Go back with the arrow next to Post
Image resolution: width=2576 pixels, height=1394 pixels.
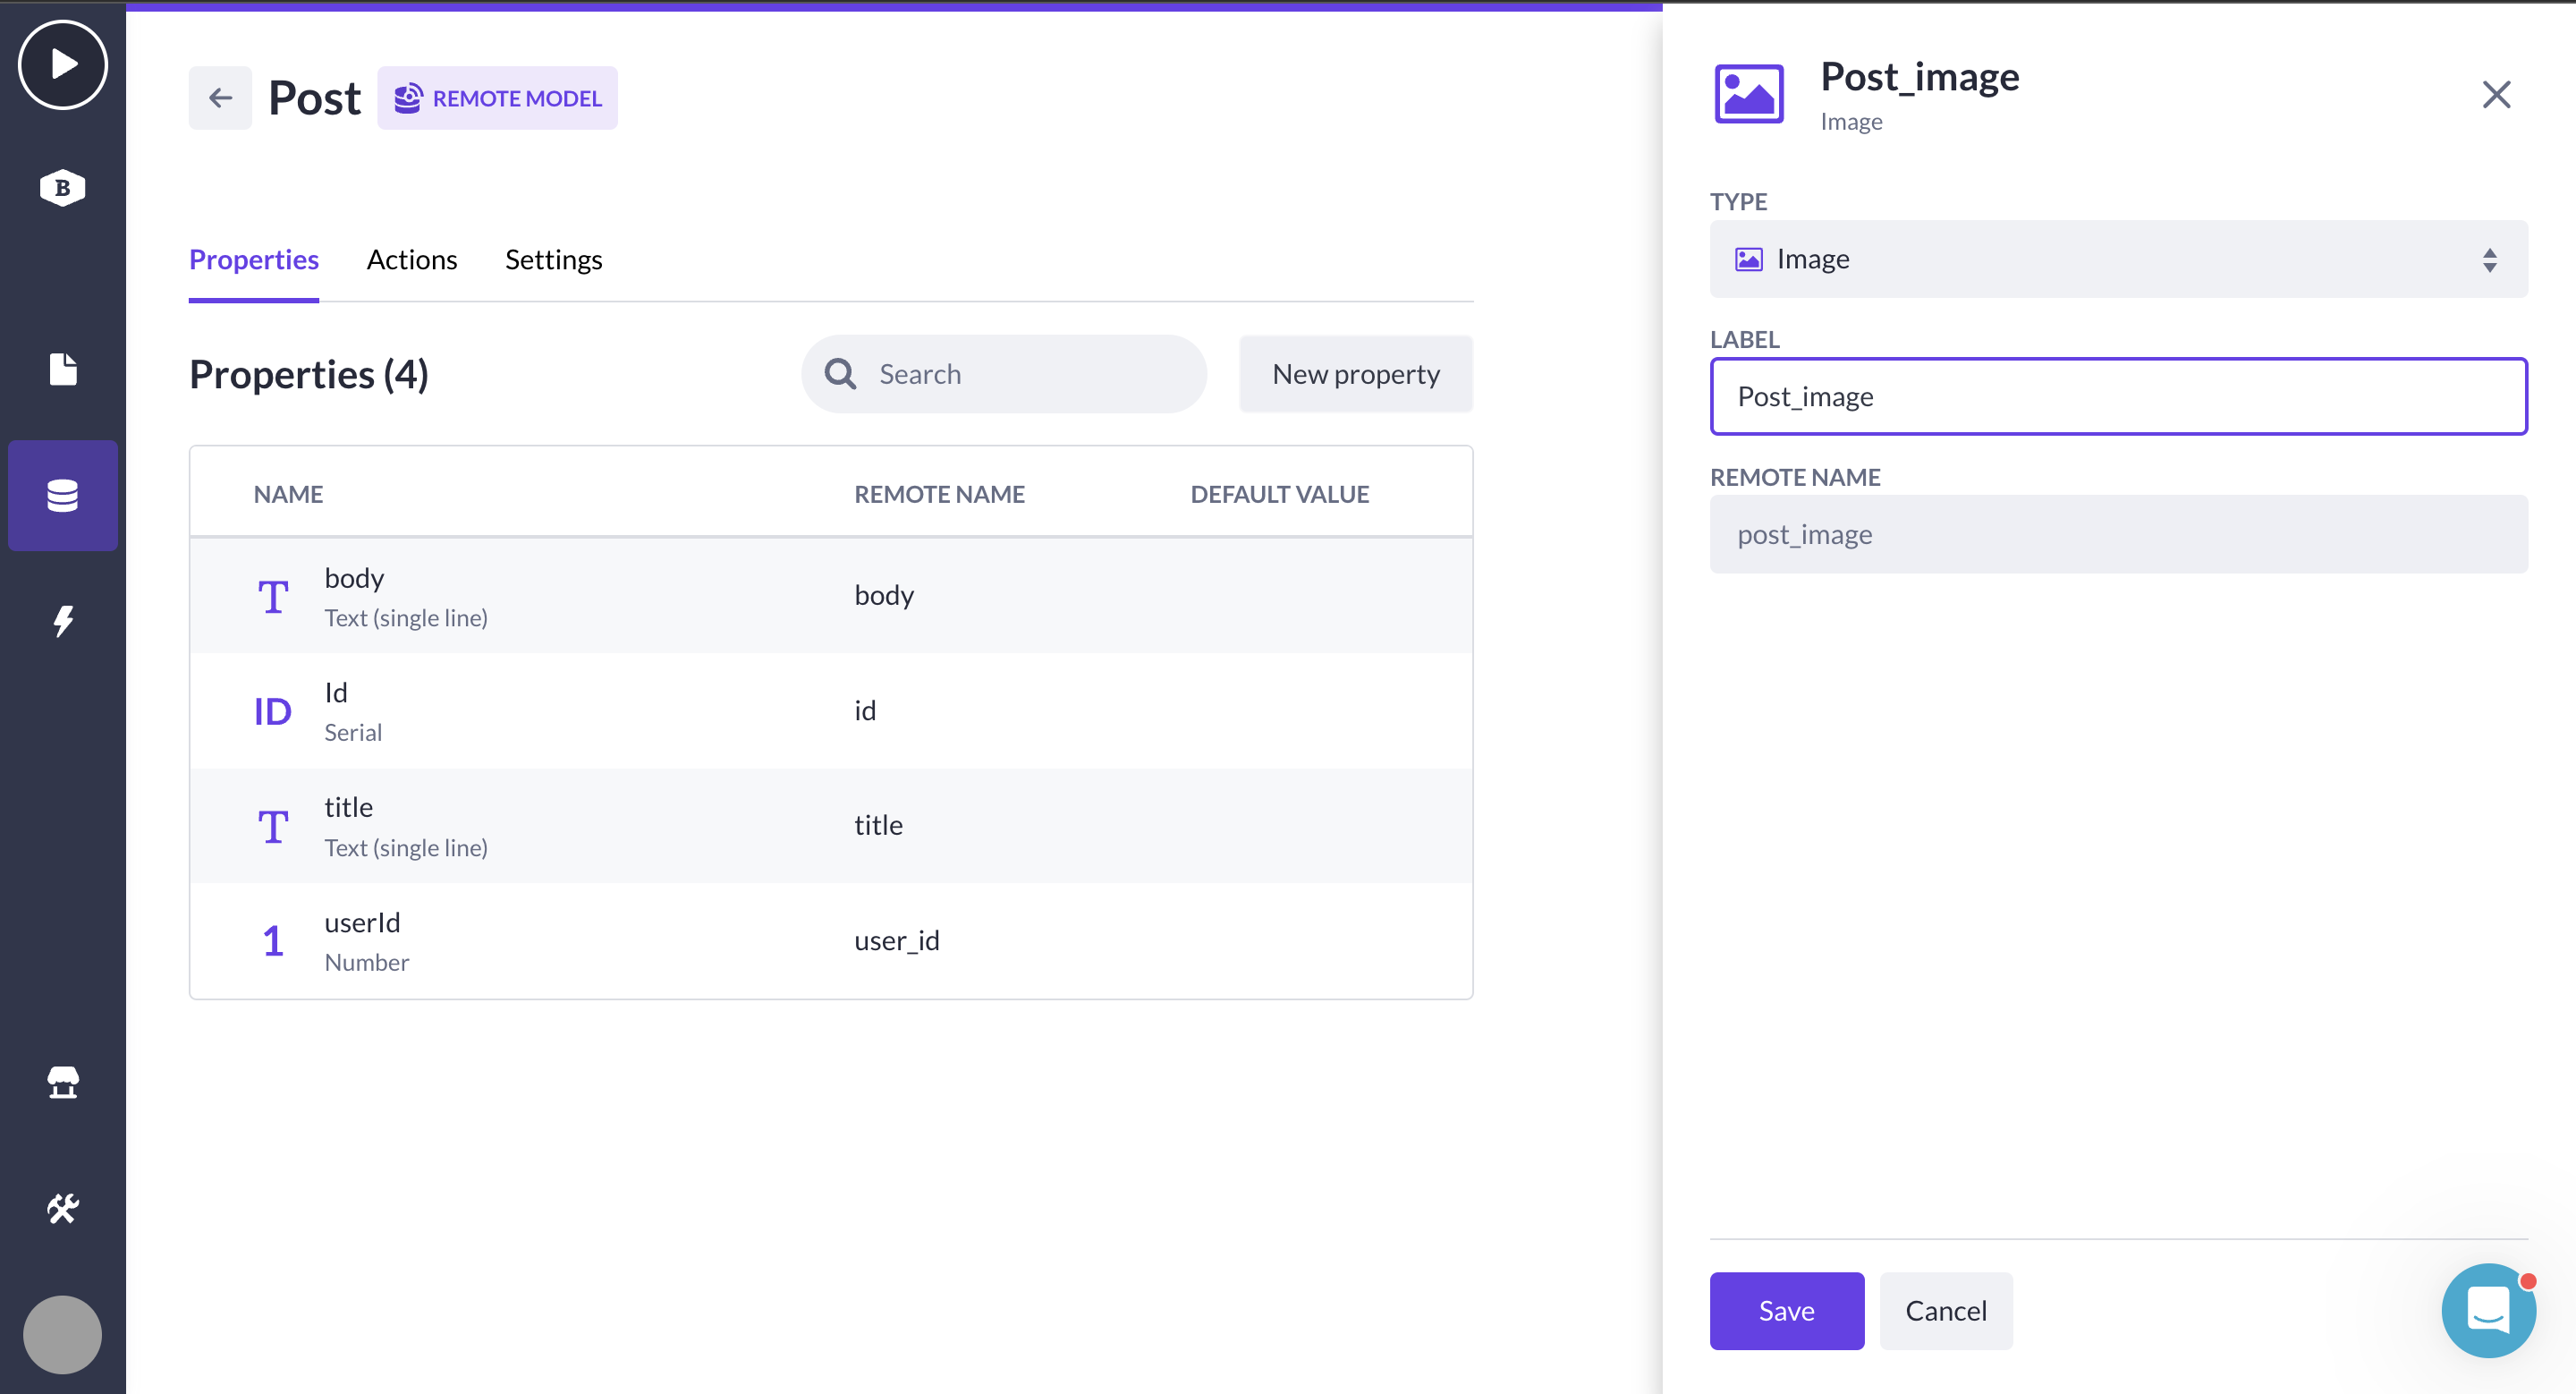[x=220, y=98]
